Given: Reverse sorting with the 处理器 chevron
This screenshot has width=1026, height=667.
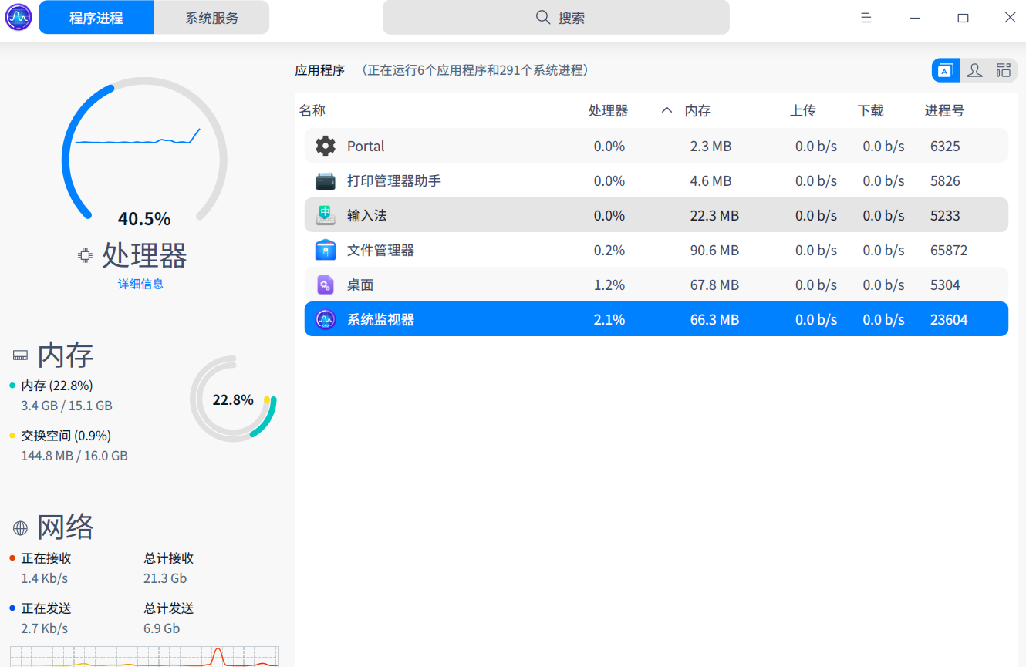Looking at the screenshot, I should point(666,109).
